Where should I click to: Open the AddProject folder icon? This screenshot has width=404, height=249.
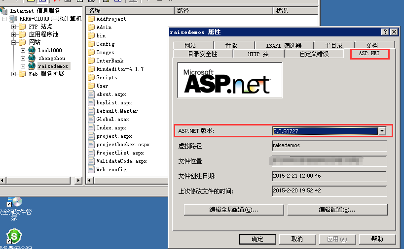[x=91, y=19]
